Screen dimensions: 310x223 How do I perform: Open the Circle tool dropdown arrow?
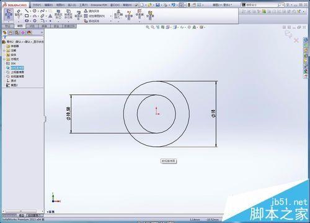tap(38, 11)
